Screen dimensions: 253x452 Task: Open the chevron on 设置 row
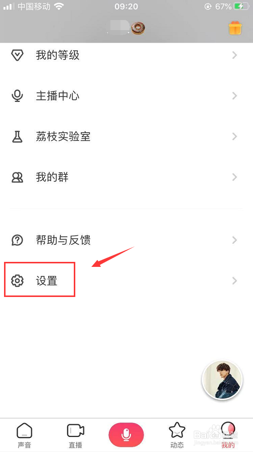tap(234, 280)
